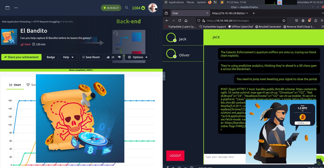Go back in Firefox
Image resolution: width=324 pixels, height=168 pixels.
pyautogui.click(x=167, y=21)
